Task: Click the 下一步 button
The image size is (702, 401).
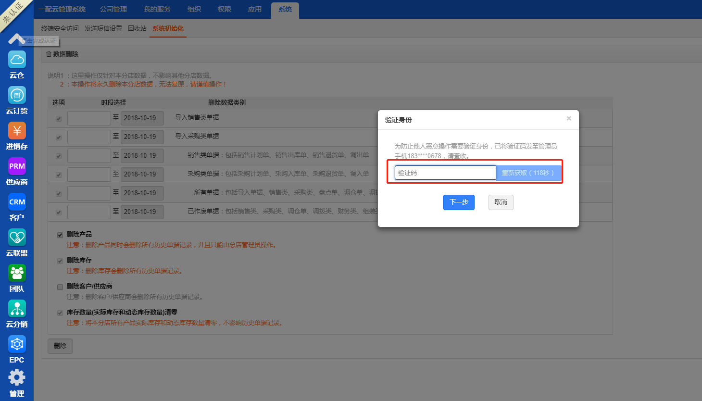Action: (x=459, y=202)
